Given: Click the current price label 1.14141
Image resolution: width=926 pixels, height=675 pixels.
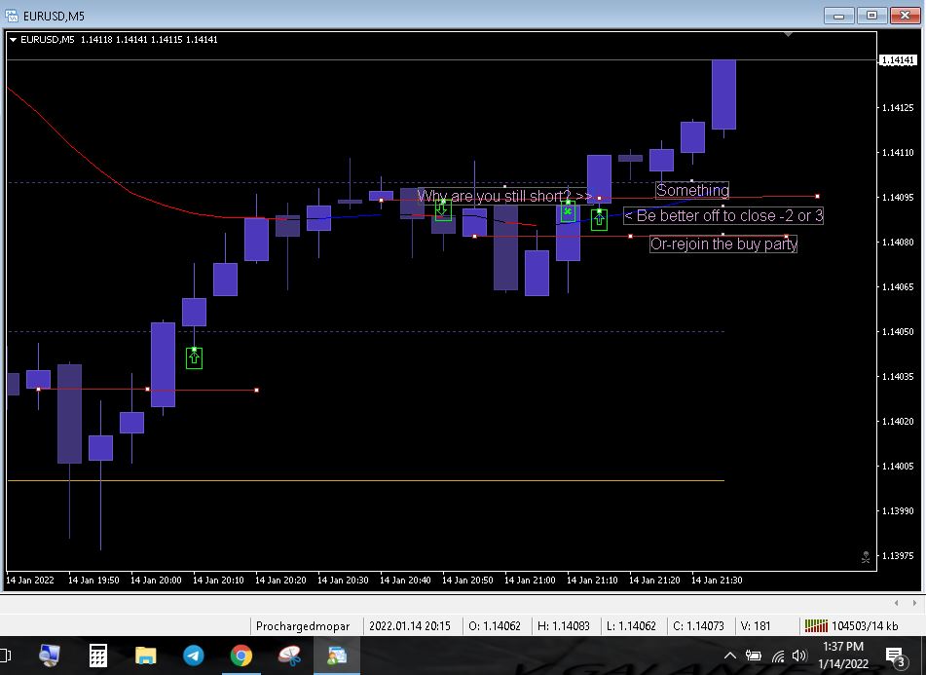Looking at the screenshot, I should 898,60.
